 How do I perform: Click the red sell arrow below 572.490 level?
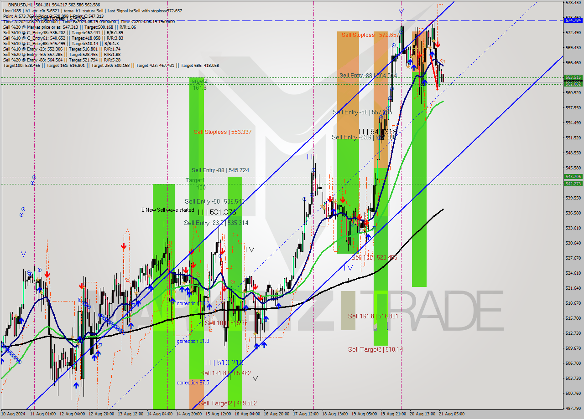(x=438, y=44)
